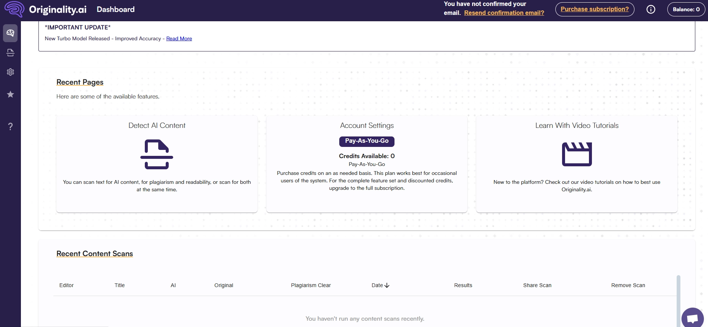
Task: Click the Pay-As-You-Go badge
Action: point(367,141)
